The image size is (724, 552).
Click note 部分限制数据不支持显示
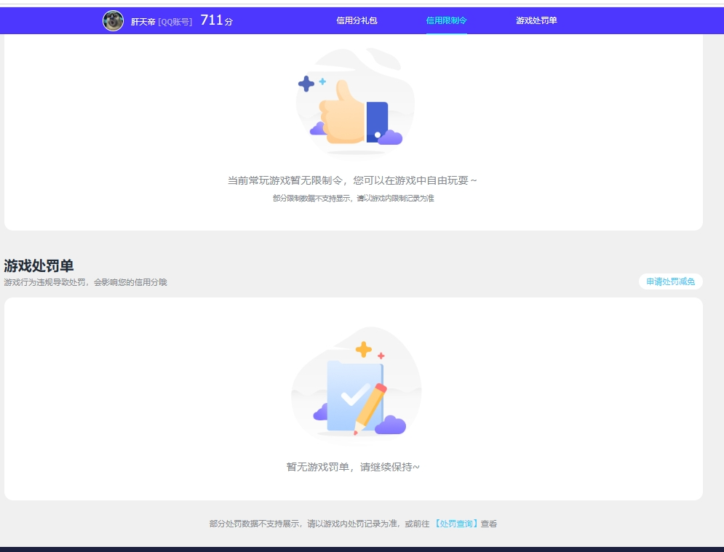click(x=311, y=199)
